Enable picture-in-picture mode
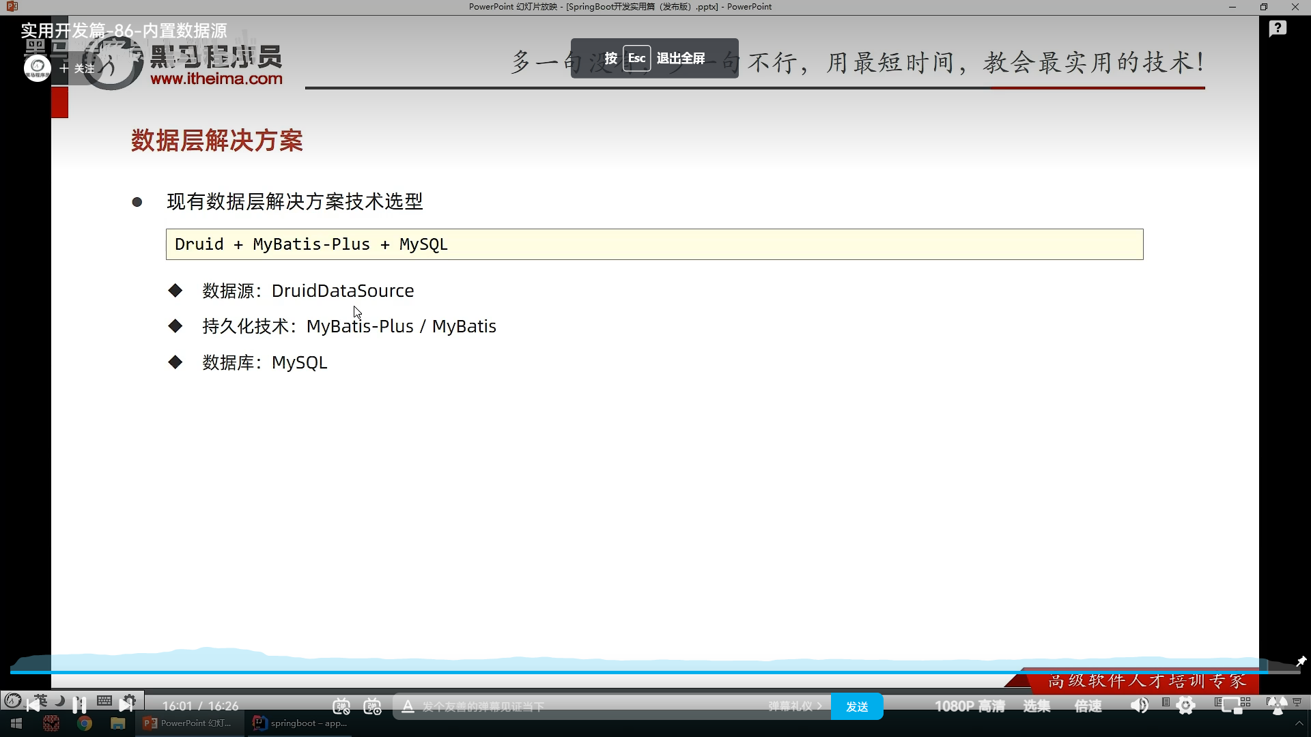The width and height of the screenshot is (1311, 737). point(1232,706)
